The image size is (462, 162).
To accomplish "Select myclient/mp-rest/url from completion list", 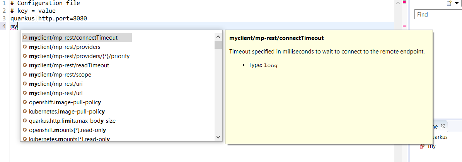I will coord(56,93).
